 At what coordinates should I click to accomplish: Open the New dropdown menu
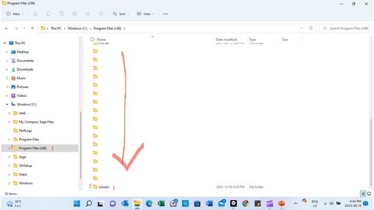tap(15, 14)
